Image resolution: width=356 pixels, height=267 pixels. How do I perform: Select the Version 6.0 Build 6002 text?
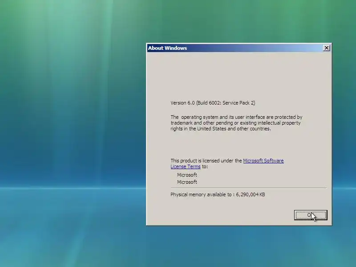(213, 103)
